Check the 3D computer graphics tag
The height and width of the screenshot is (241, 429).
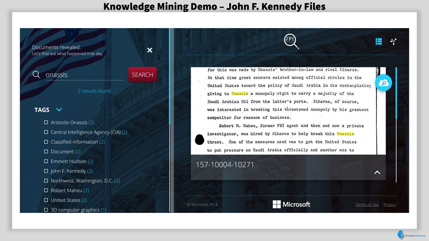coord(46,210)
